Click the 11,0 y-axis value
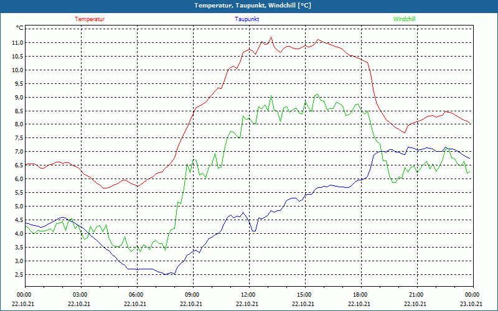The image size is (498, 311). tap(17, 43)
